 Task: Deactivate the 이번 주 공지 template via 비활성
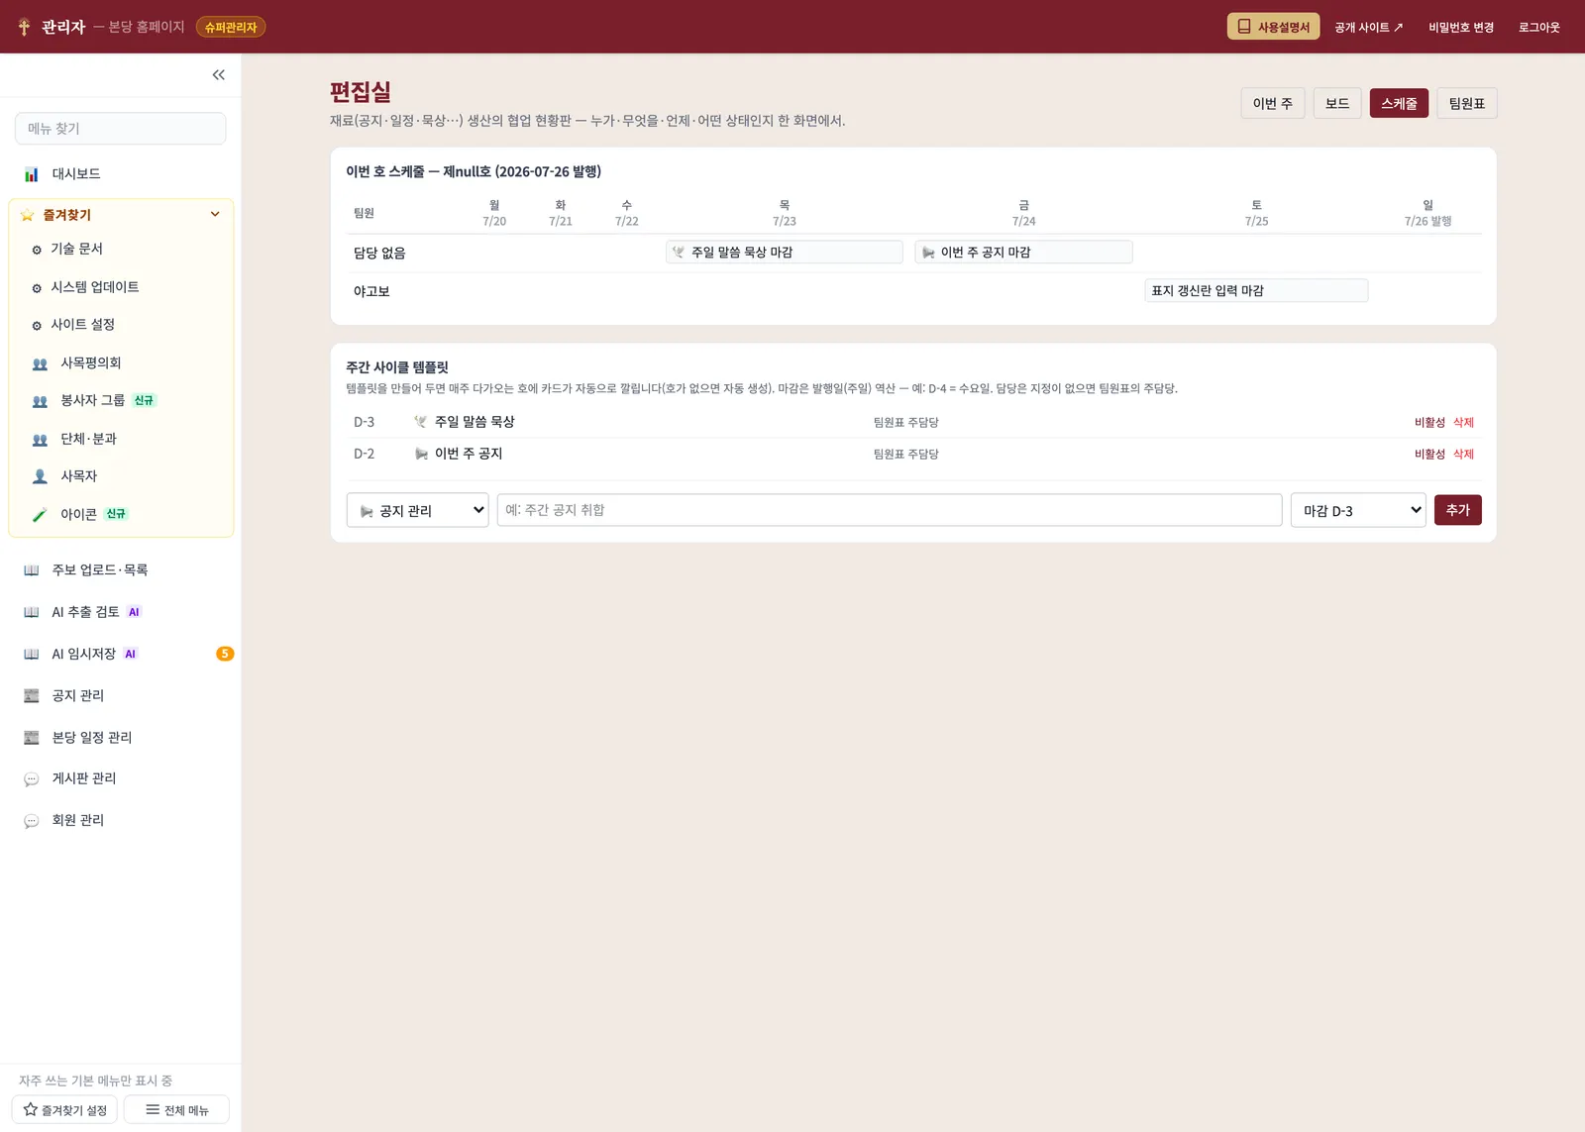pyautogui.click(x=1429, y=455)
